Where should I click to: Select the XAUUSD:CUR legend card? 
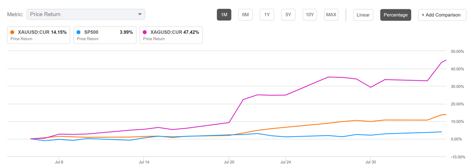[x=39, y=35]
